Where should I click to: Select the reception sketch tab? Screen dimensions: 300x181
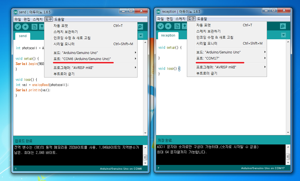click(168, 35)
